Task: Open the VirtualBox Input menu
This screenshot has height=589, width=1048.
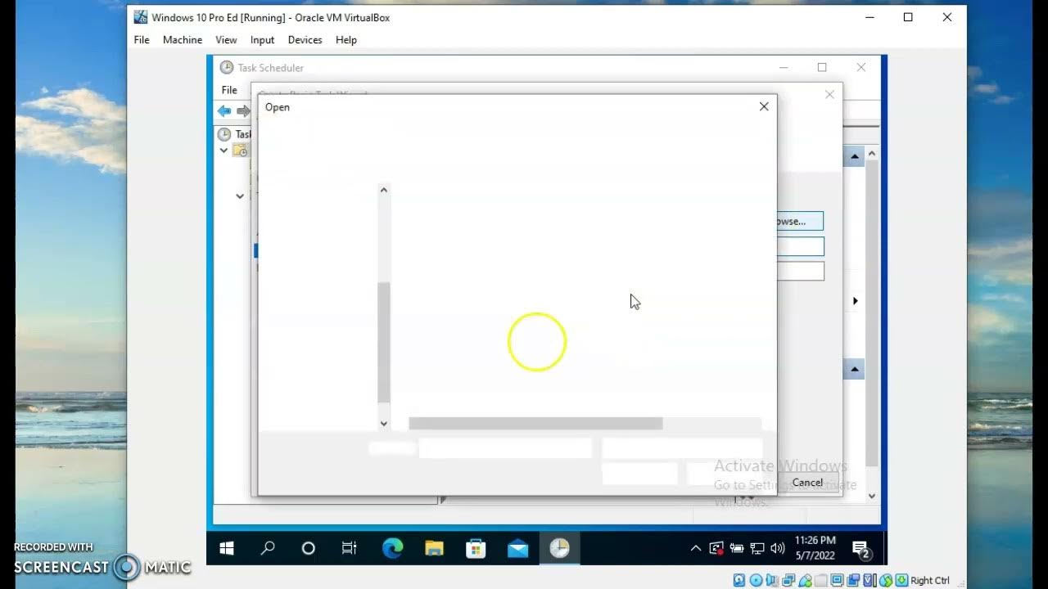Action: (x=262, y=39)
